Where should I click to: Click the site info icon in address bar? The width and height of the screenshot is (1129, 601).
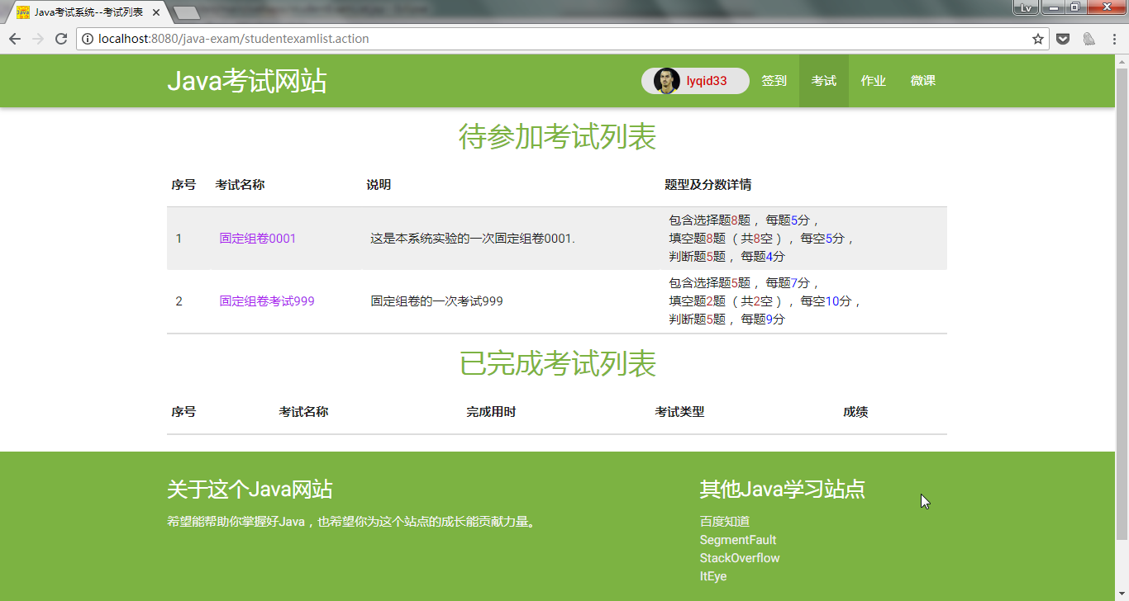(x=88, y=39)
